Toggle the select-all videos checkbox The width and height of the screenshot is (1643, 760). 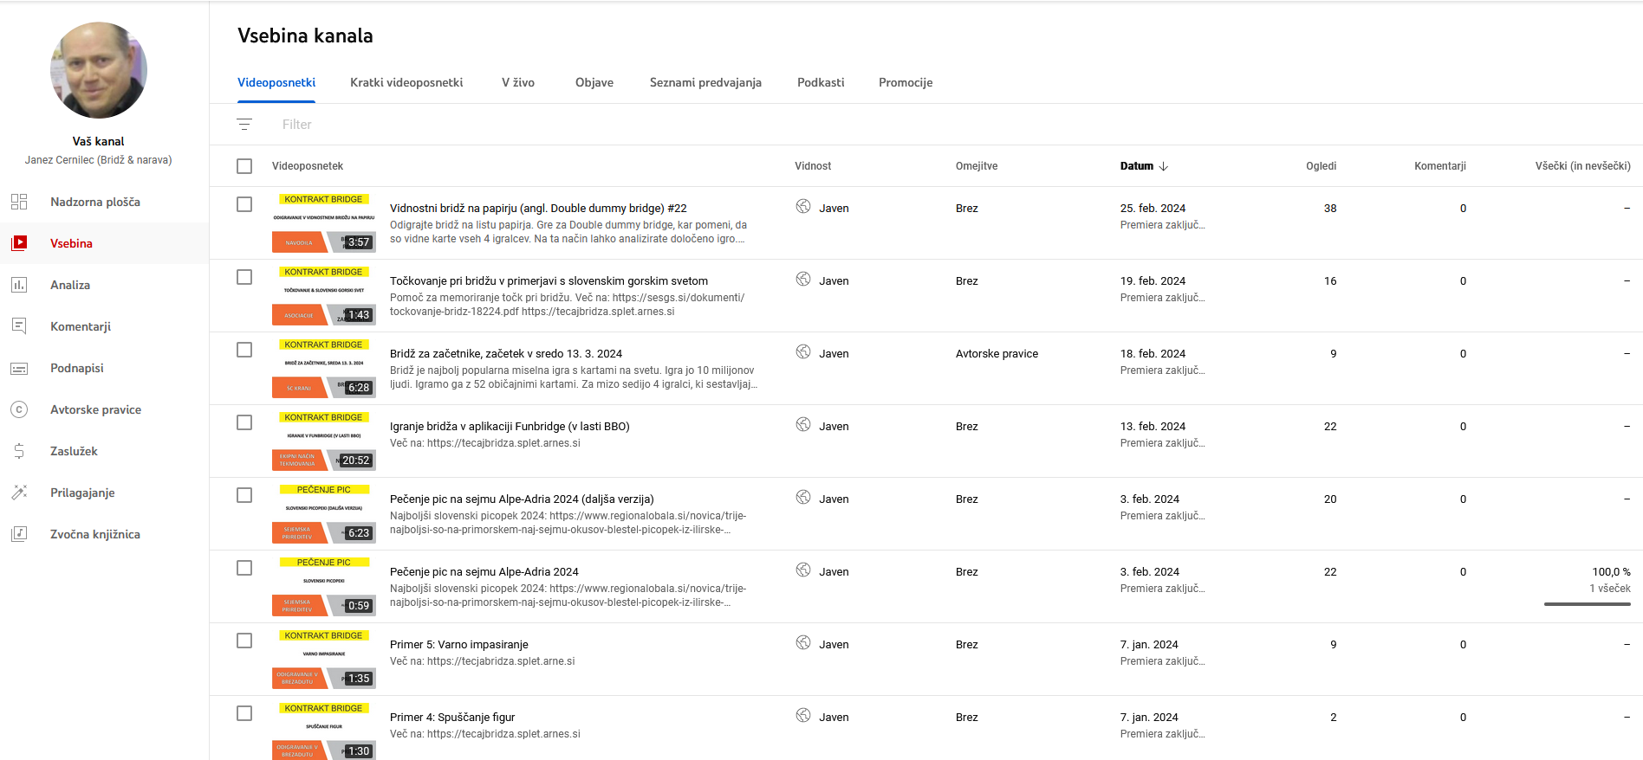(x=244, y=166)
